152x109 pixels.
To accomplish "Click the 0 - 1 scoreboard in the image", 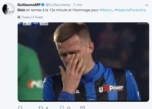I will pyautogui.click(x=27, y=24).
